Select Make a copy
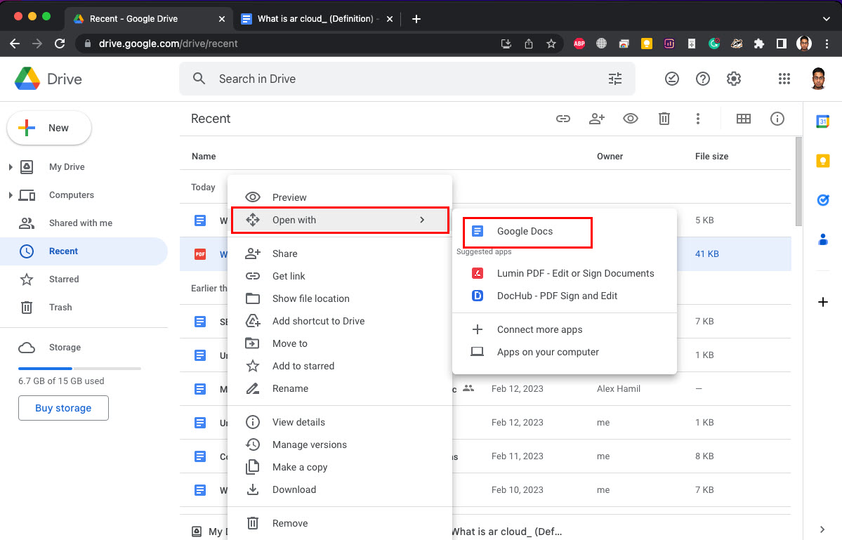Screen dimensions: 842x540 (x=341, y=467)
